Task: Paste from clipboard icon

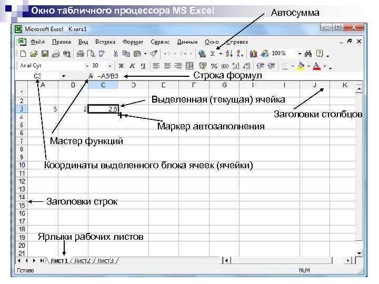Action: (137, 54)
